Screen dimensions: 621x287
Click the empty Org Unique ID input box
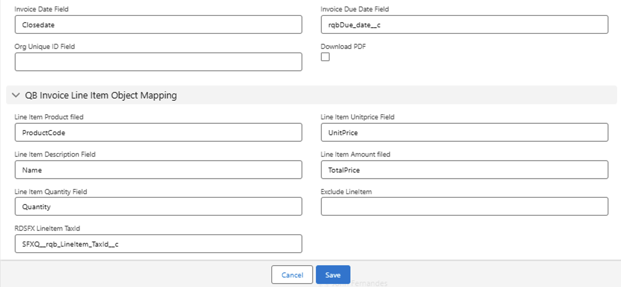(x=158, y=62)
